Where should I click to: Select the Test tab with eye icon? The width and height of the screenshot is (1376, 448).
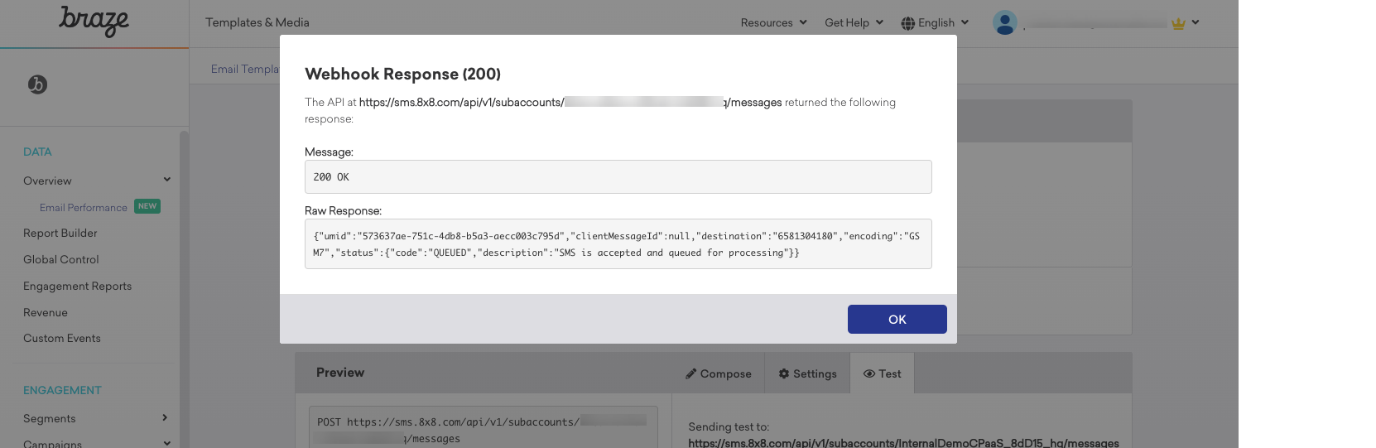pyautogui.click(x=882, y=373)
